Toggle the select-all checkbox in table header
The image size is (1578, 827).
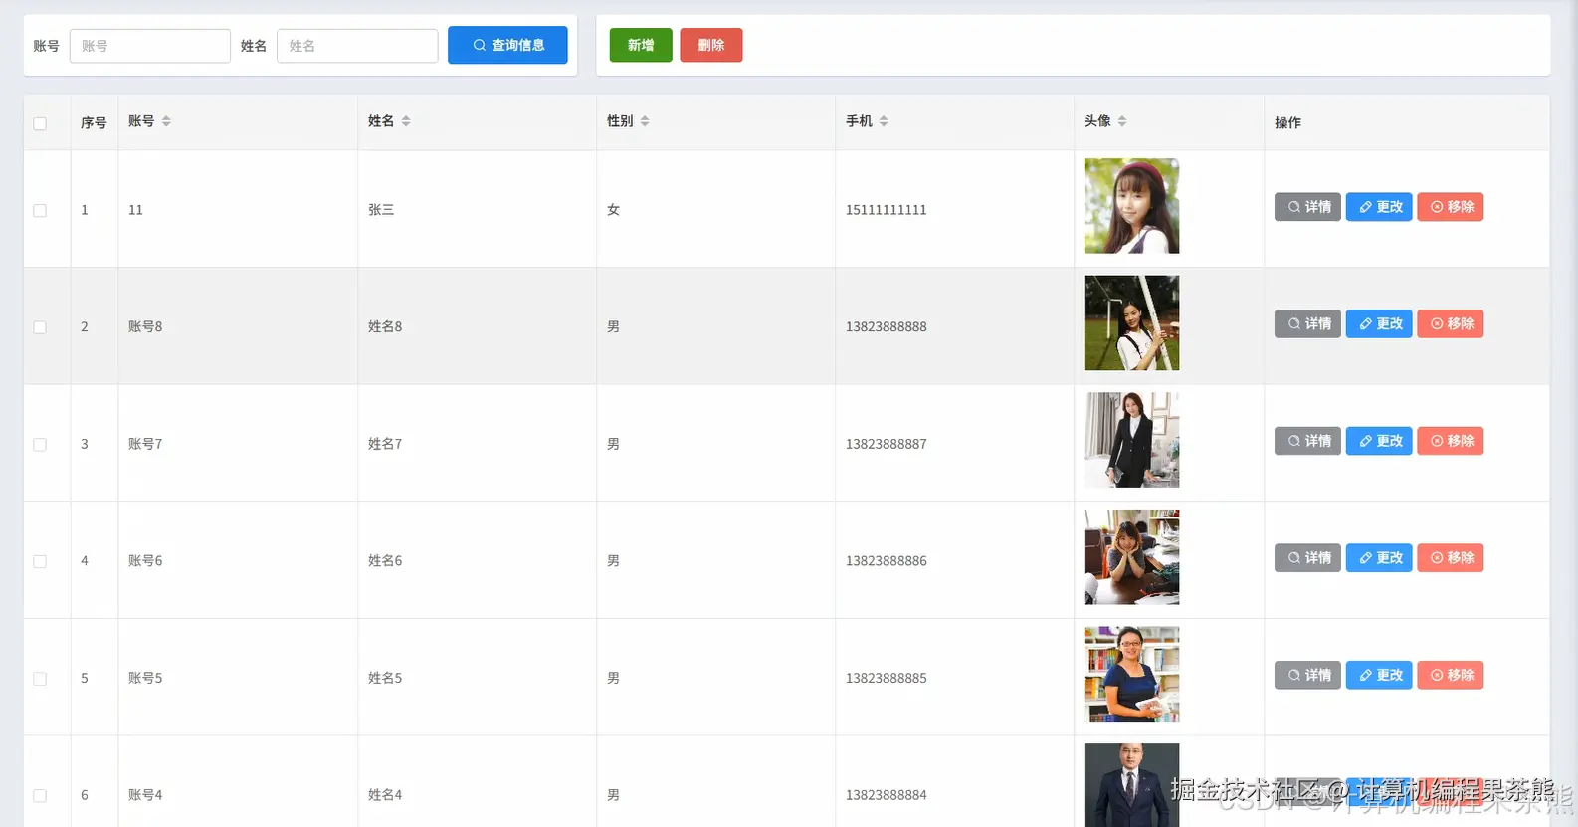(40, 123)
